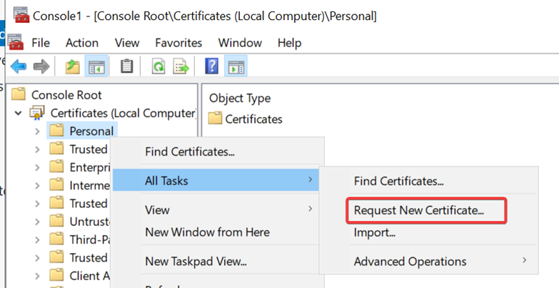
Task: Open the Action menu
Action: (82, 43)
